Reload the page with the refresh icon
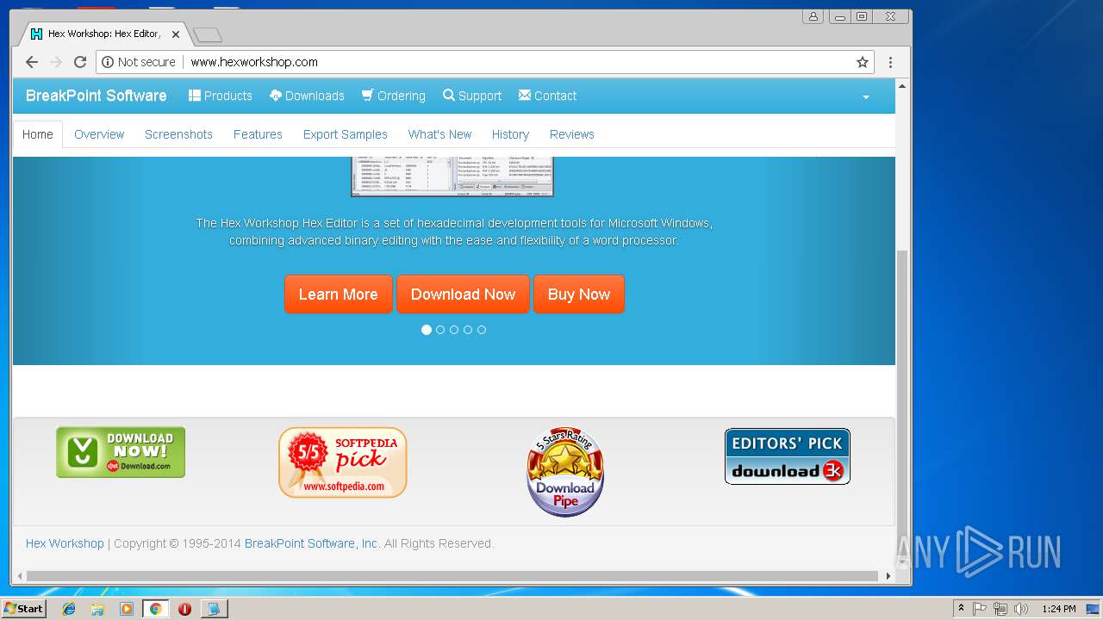 pos(80,62)
